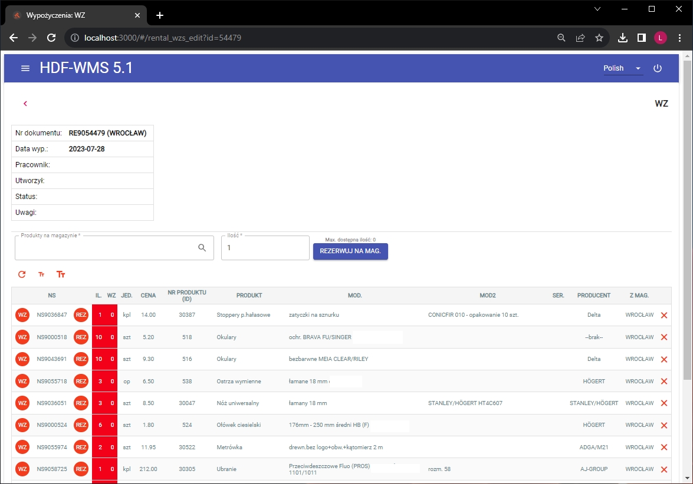This screenshot has width=693, height=484.
Task: Decrease text size with small Tt icon
Action: click(41, 274)
